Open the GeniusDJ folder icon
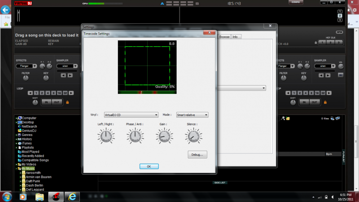This screenshot has height=202, width=359. (19, 131)
